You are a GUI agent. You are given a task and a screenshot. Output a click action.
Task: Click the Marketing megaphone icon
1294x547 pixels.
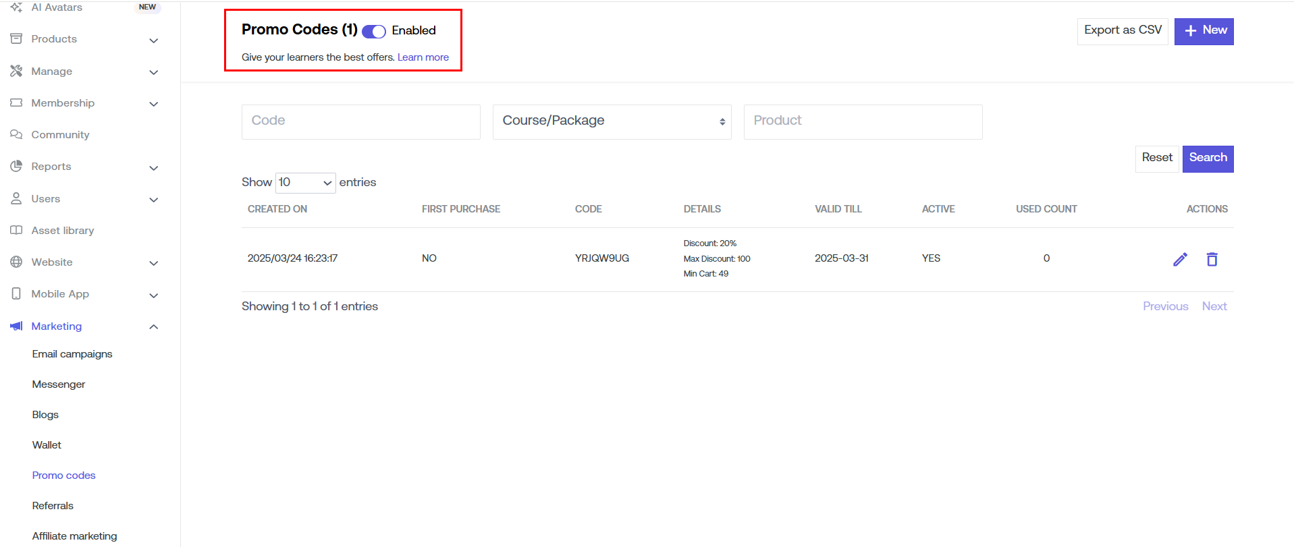click(16, 326)
